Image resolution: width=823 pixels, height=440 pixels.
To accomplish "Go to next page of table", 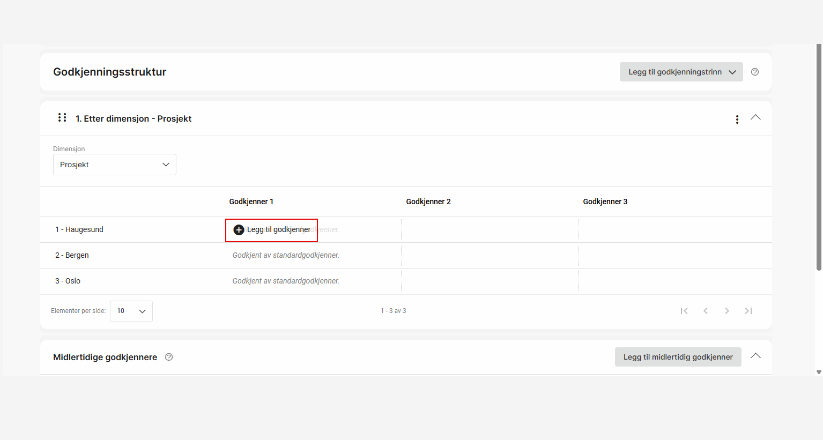I will tap(727, 311).
